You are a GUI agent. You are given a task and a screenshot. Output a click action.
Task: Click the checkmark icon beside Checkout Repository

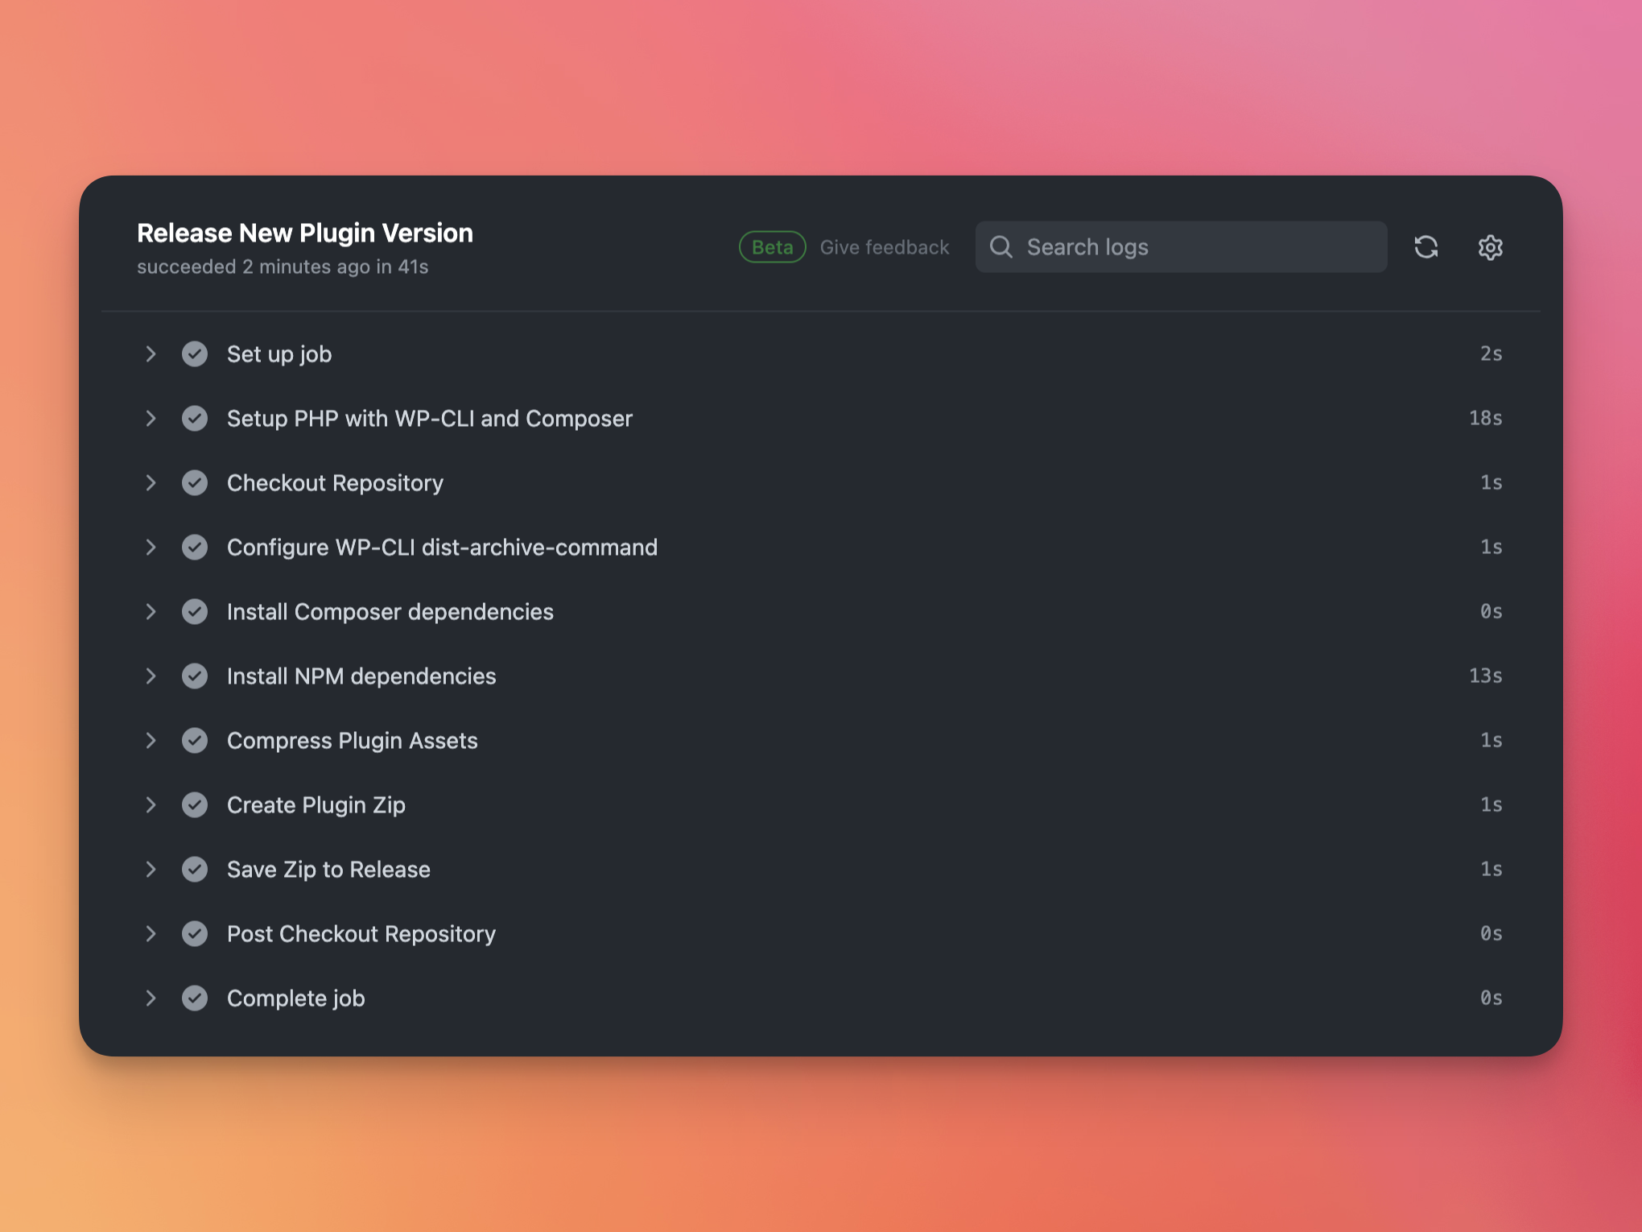[195, 483]
